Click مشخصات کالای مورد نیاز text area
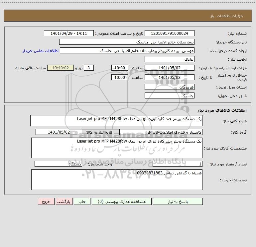This screenshot has height=247, width=256. 117,148
